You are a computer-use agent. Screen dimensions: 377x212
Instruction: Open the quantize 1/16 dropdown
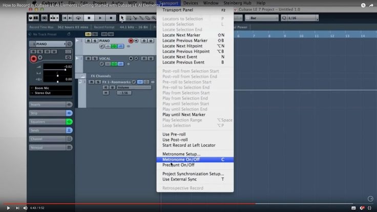tap(300, 18)
